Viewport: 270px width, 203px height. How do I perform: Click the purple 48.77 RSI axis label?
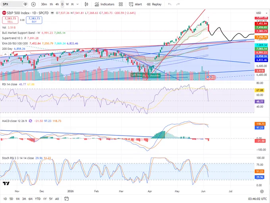260,102
